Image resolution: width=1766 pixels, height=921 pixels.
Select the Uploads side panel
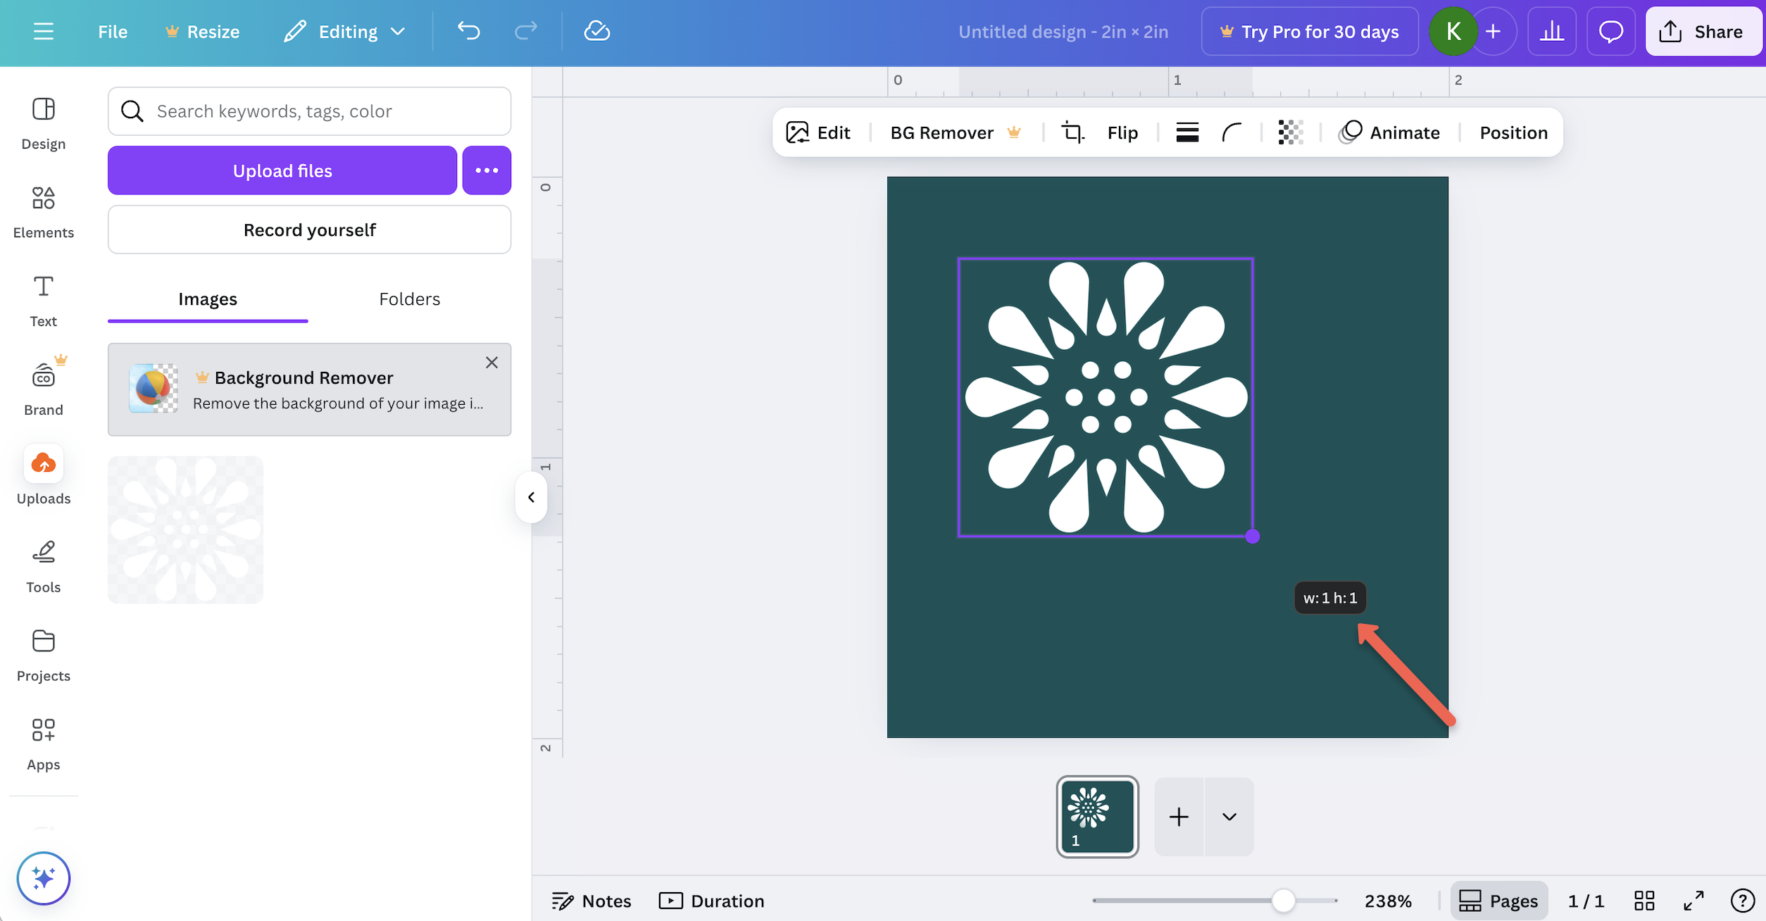(x=44, y=476)
